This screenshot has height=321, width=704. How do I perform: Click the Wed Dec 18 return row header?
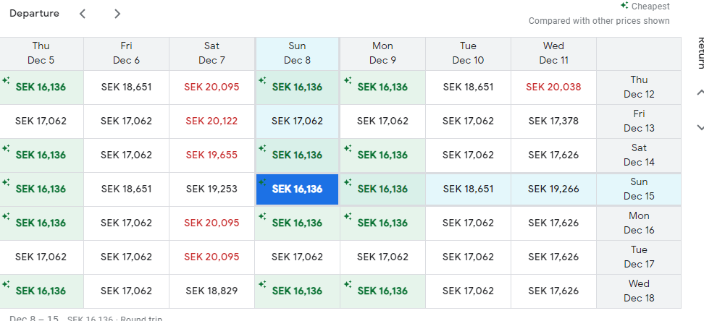[638, 291]
